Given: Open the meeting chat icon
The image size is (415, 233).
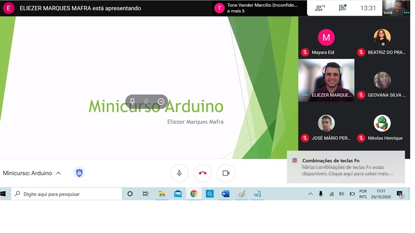Looking at the screenshot, I should [x=342, y=8].
